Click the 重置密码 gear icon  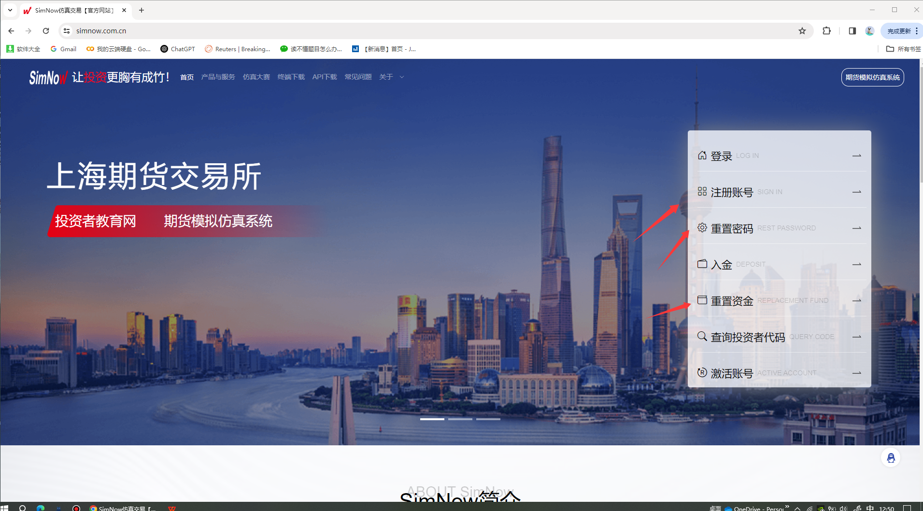[x=703, y=227]
